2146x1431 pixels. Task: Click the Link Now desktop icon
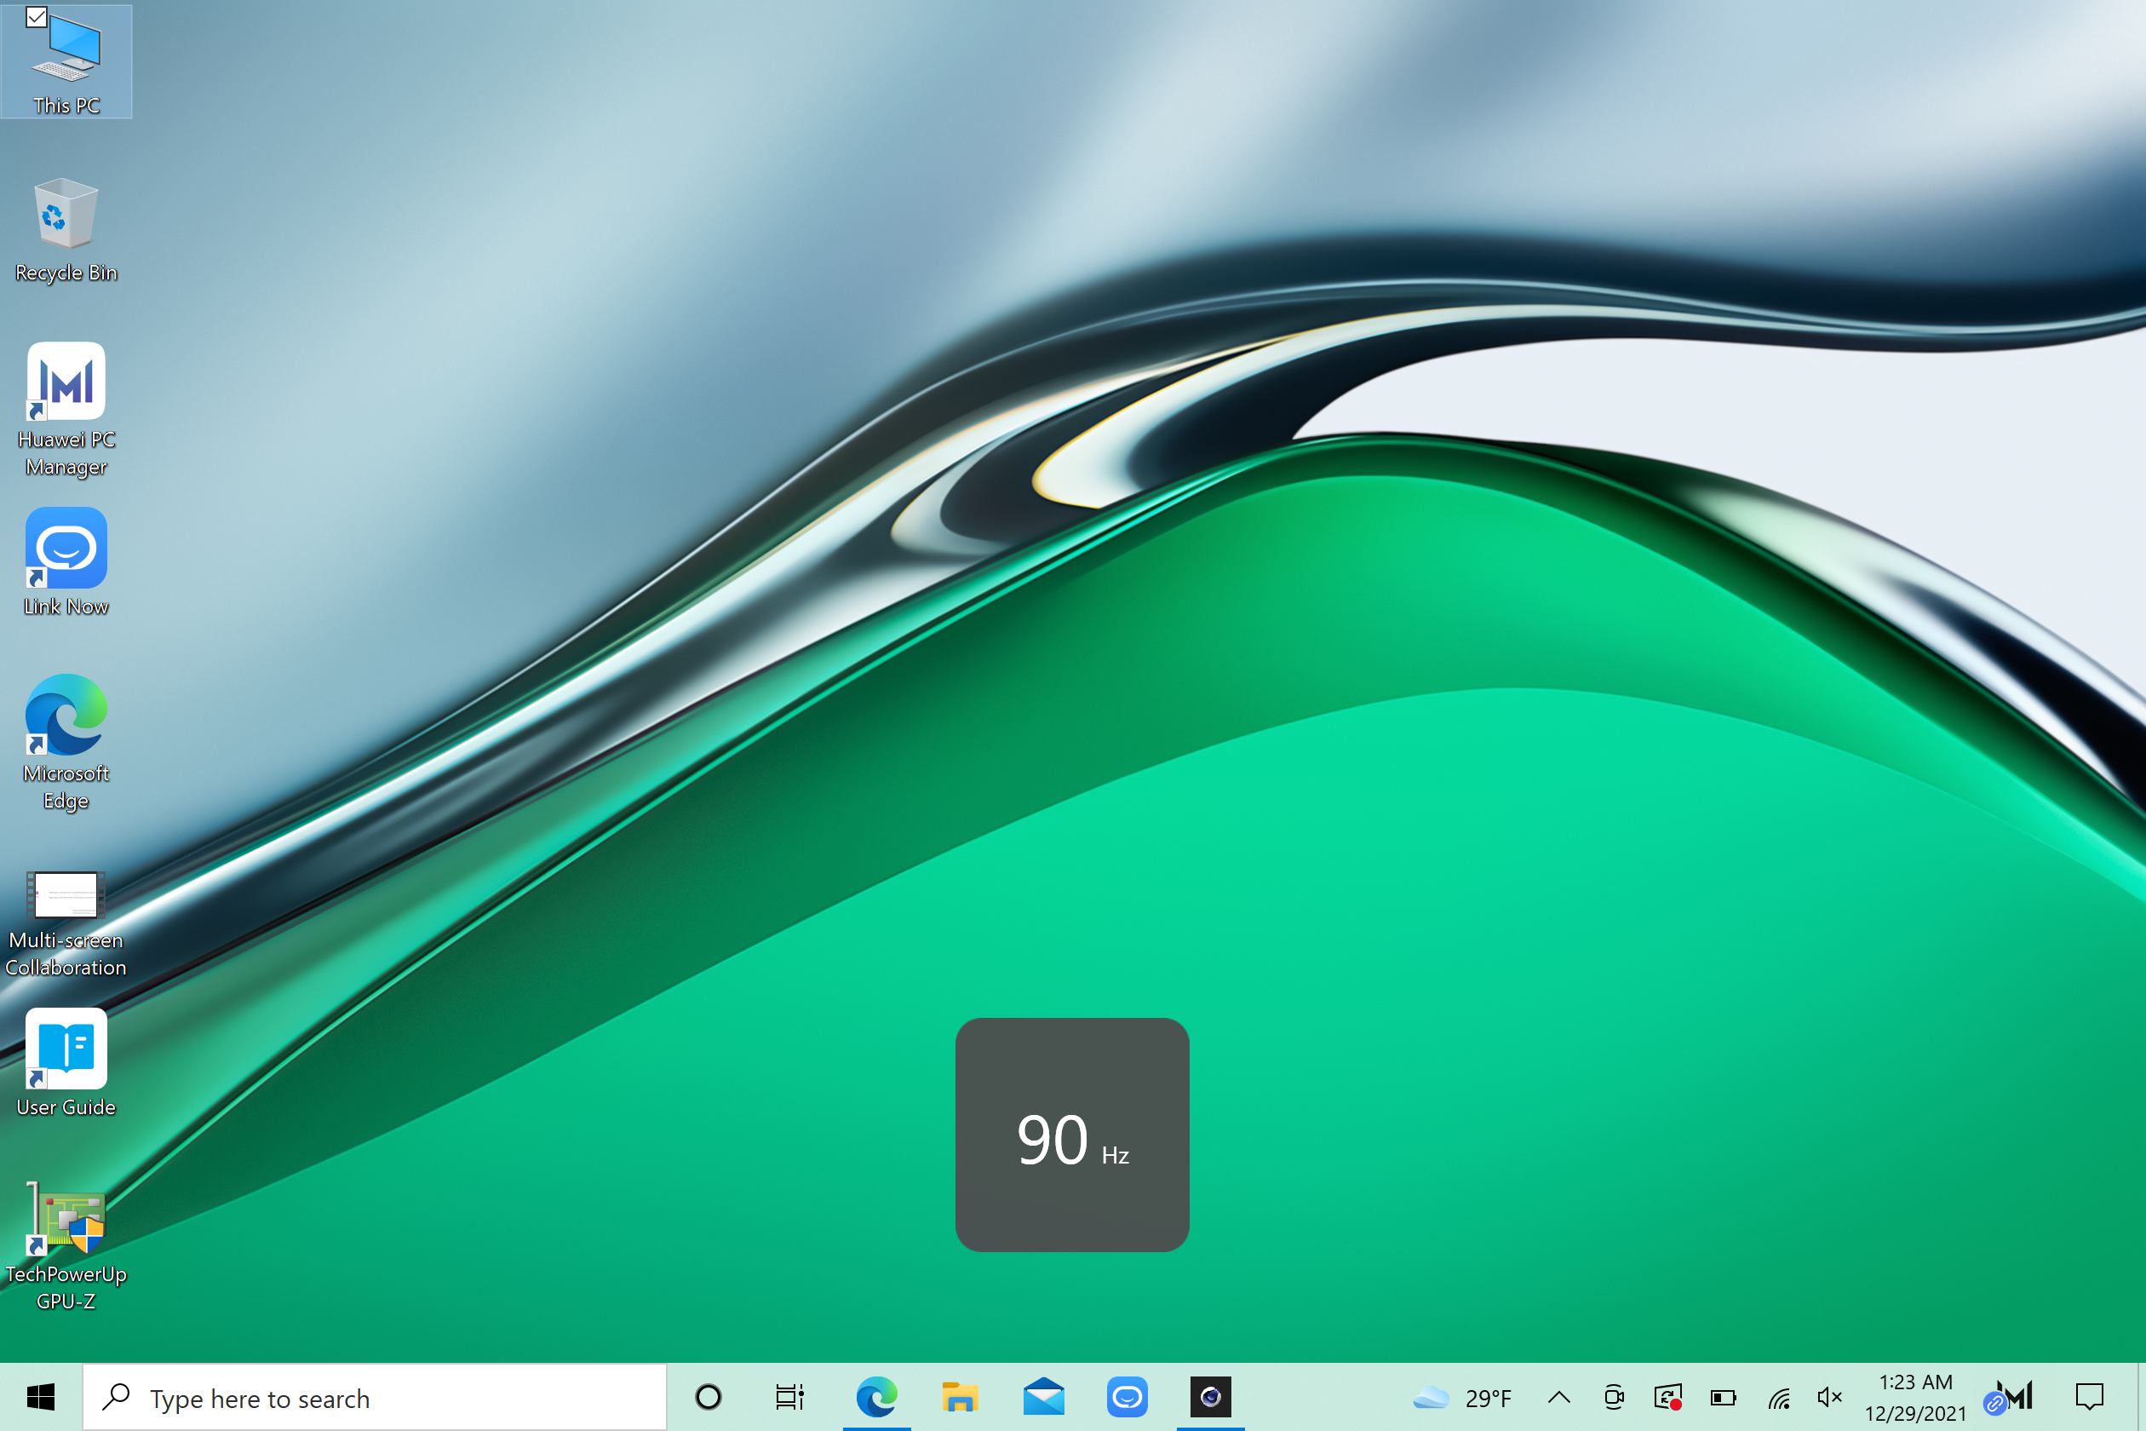point(66,549)
